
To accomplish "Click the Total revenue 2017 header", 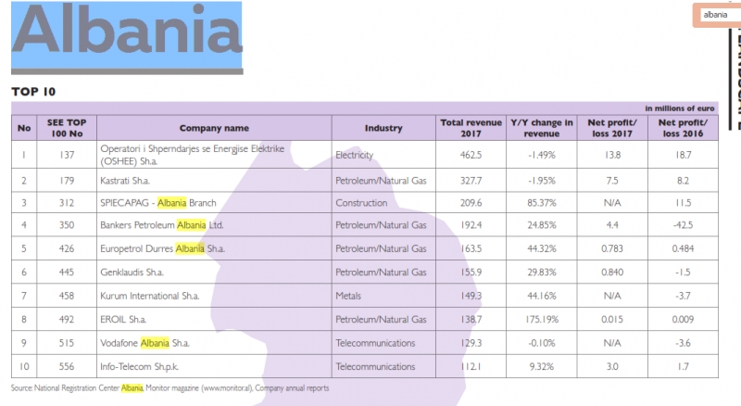I will click(x=471, y=128).
